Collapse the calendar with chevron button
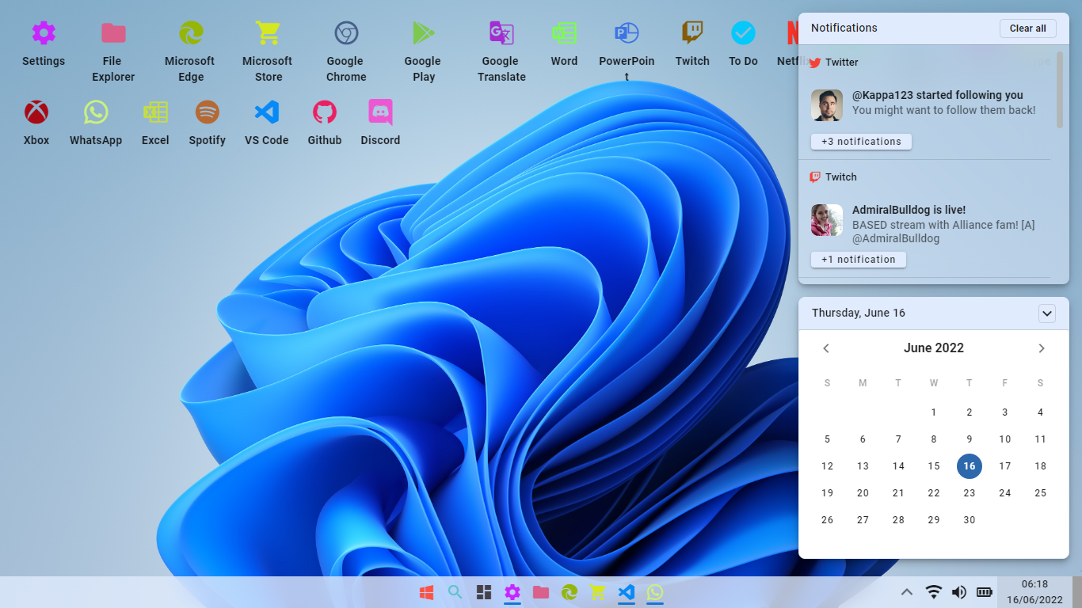 click(x=1047, y=313)
